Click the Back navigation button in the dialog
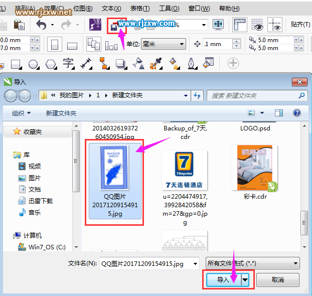The width and height of the screenshot is (312, 296). (x=11, y=96)
